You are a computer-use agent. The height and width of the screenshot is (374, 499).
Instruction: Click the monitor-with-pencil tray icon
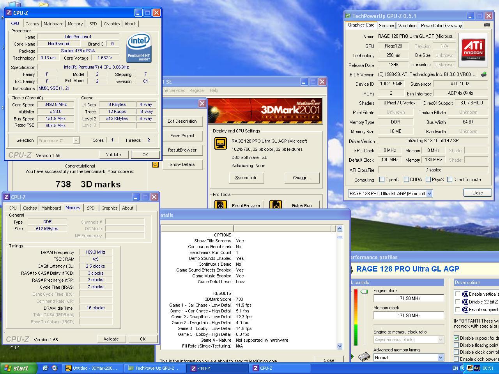470,368
